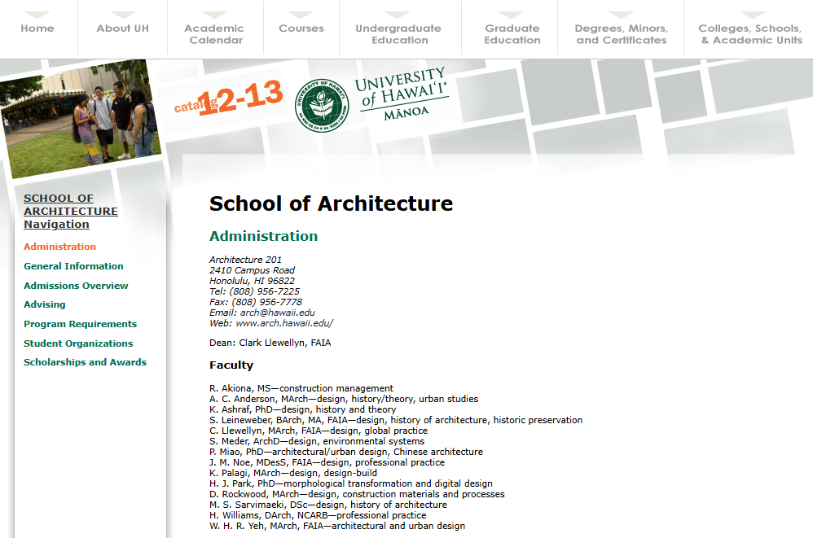Open the Admissions Overview link
The width and height of the screenshot is (813, 538).
(x=76, y=286)
